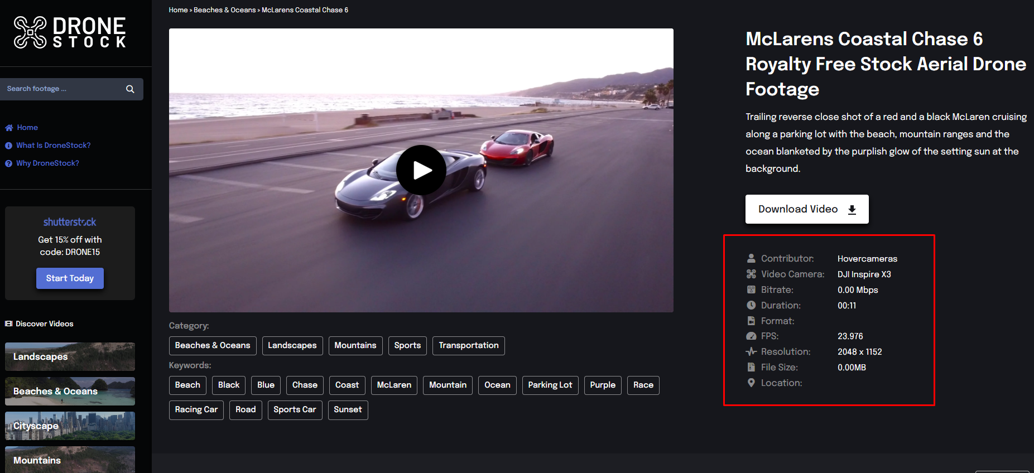Click the search magnifier icon
The width and height of the screenshot is (1034, 473).
130,89
